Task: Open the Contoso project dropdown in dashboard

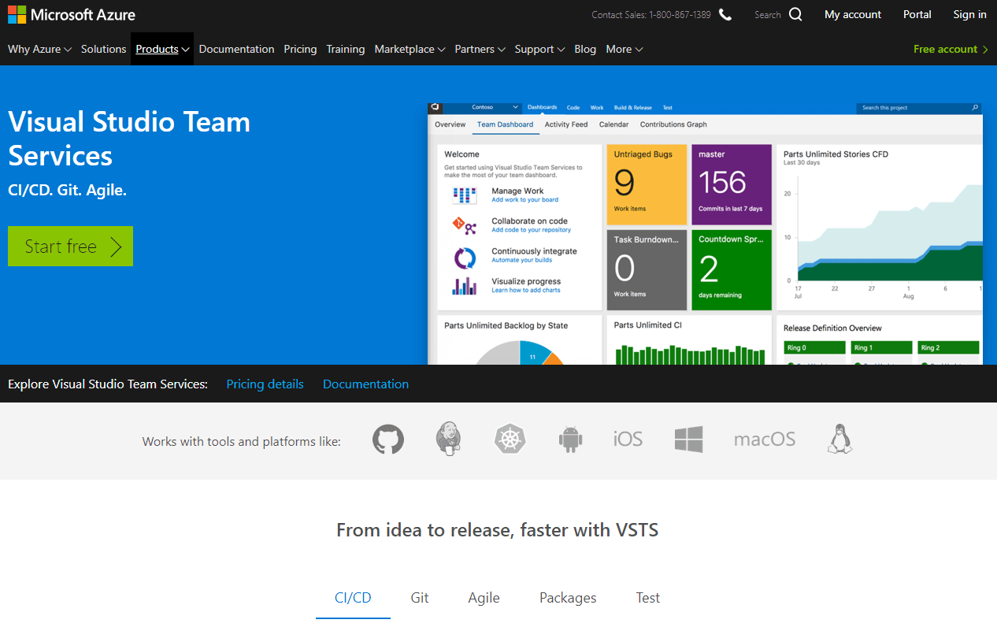Action: (x=495, y=107)
